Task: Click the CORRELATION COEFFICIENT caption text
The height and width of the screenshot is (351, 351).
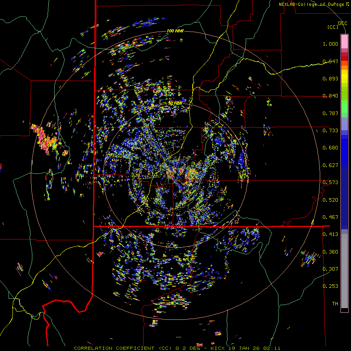Action: pos(114,348)
